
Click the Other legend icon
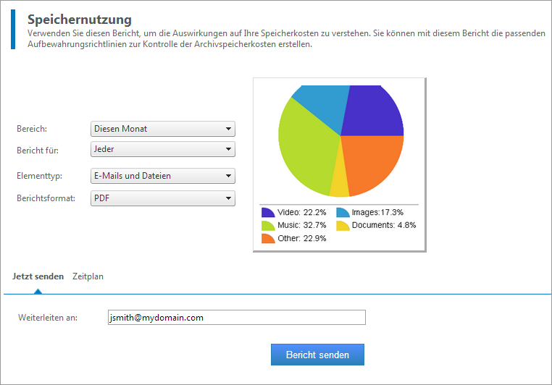268,239
